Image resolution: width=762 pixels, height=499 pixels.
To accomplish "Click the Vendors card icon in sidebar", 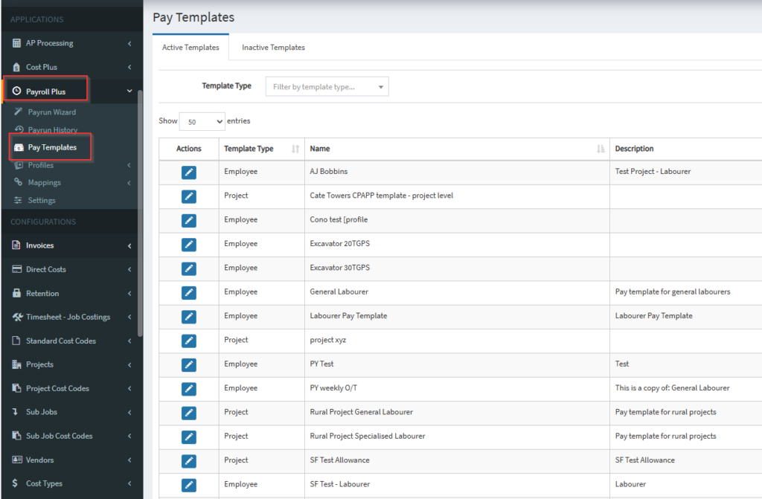I will 16,460.
